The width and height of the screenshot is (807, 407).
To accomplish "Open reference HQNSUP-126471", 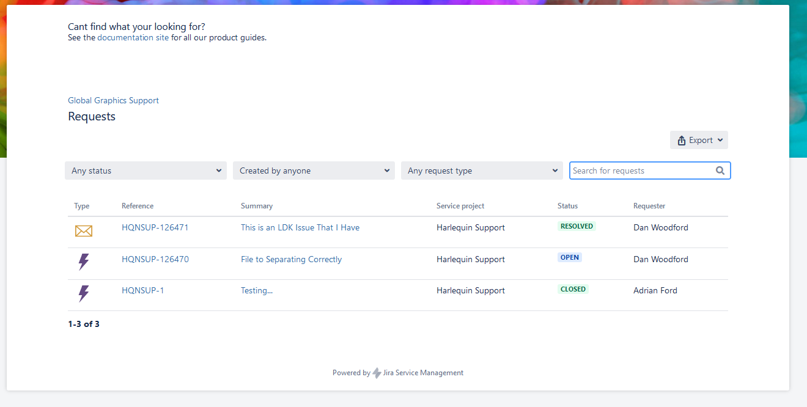I will pos(155,228).
